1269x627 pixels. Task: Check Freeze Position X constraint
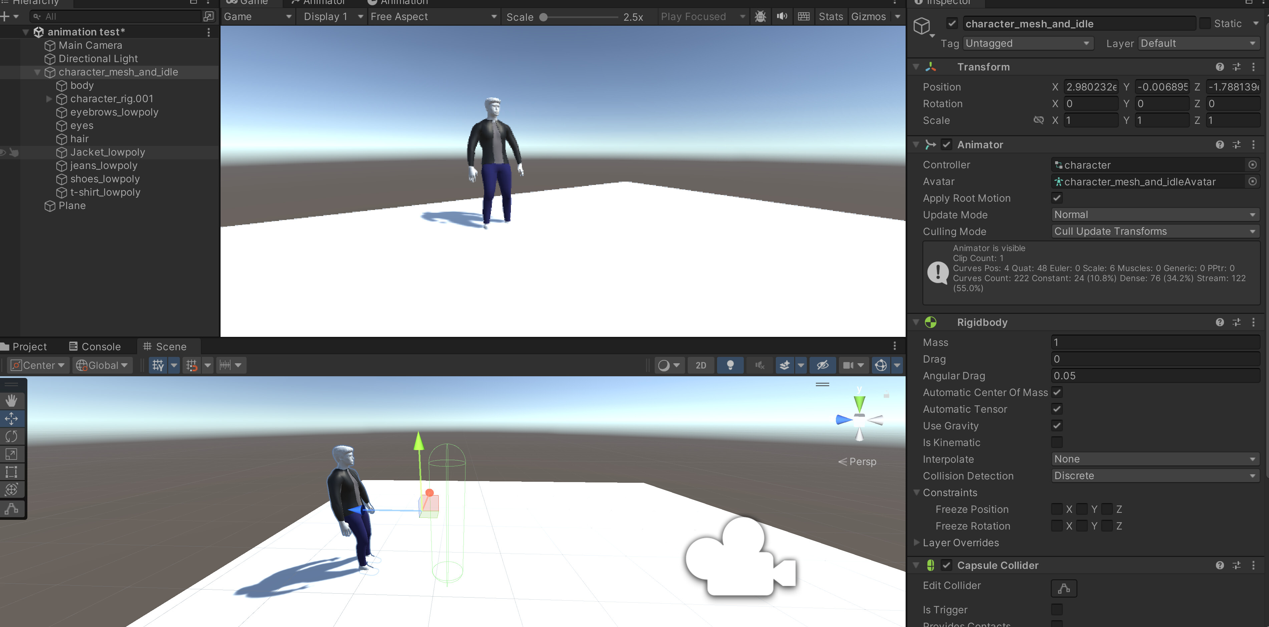click(x=1057, y=509)
